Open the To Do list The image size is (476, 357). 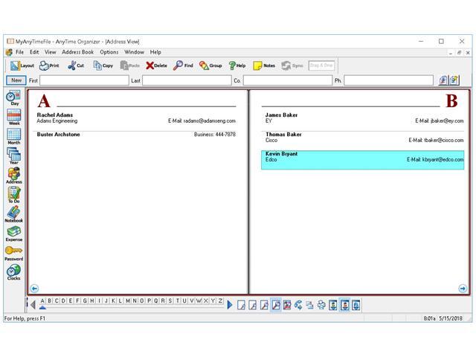13,195
